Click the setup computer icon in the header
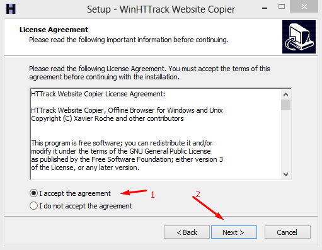 [299, 37]
